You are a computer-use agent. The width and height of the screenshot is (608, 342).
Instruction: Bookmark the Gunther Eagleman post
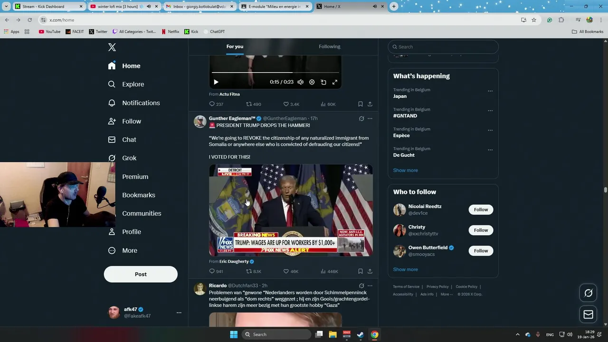(360, 271)
